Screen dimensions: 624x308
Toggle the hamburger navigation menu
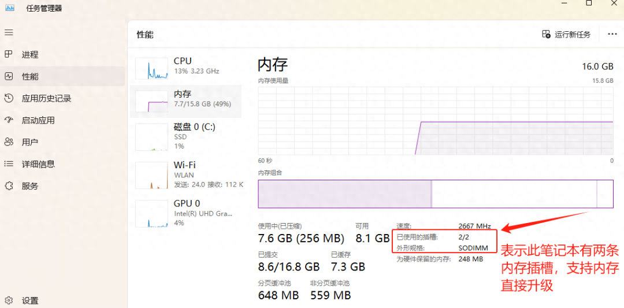click(9, 32)
